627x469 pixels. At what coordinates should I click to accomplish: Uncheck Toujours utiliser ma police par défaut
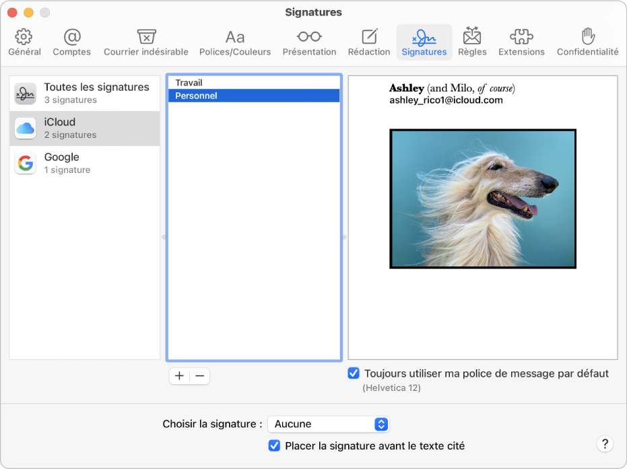(354, 373)
